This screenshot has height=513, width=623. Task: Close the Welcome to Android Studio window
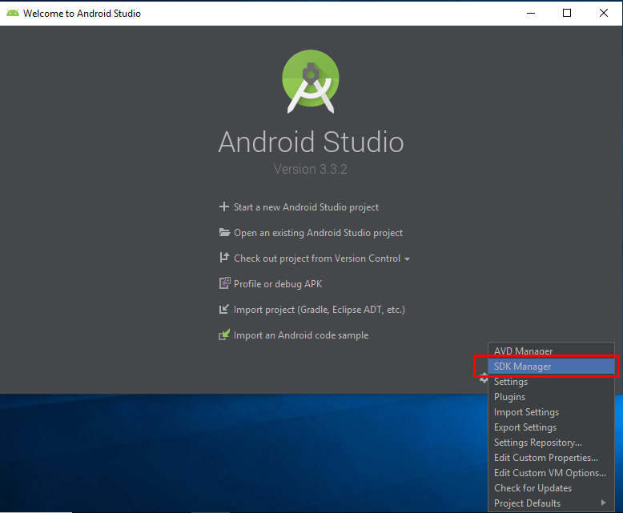(x=604, y=13)
